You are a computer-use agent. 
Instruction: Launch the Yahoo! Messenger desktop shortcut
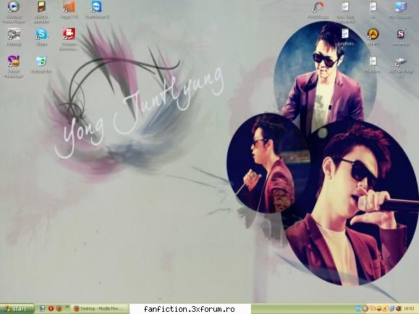click(14, 67)
